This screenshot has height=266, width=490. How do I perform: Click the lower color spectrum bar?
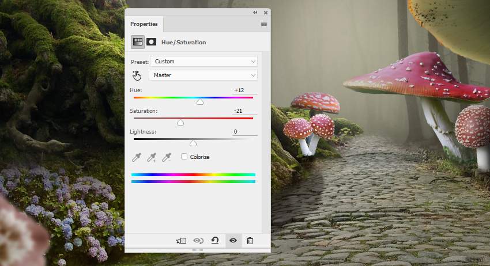point(194,181)
